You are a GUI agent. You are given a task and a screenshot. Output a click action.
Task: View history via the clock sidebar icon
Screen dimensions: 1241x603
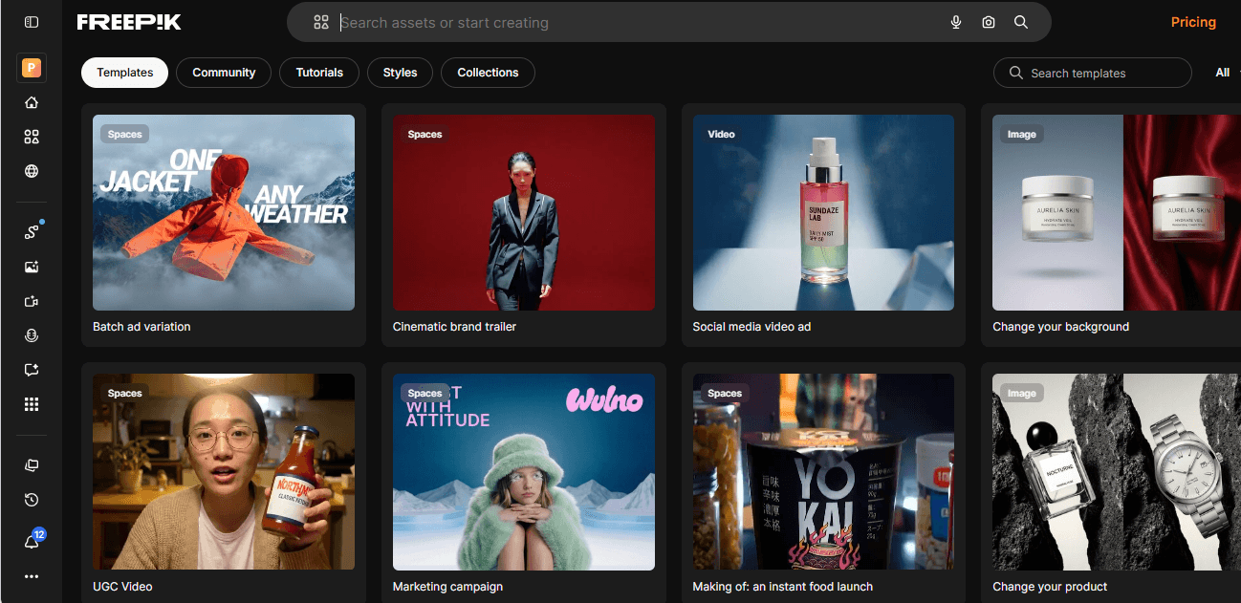click(31, 500)
